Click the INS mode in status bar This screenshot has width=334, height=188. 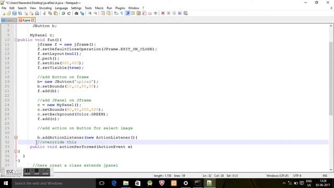pyautogui.click(x=325, y=175)
